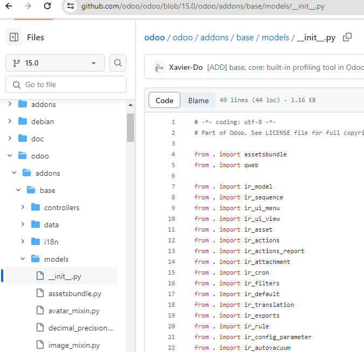364x352 pixels.
Task: Open the 15.0 branch selector dropdown
Action: pos(55,63)
